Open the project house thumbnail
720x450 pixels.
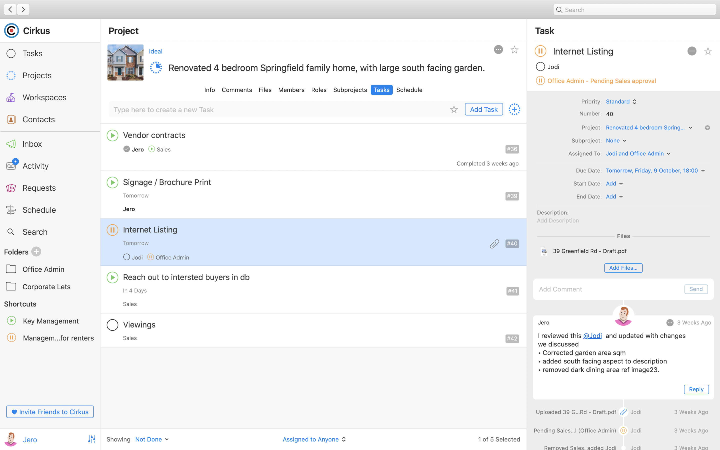[125, 62]
